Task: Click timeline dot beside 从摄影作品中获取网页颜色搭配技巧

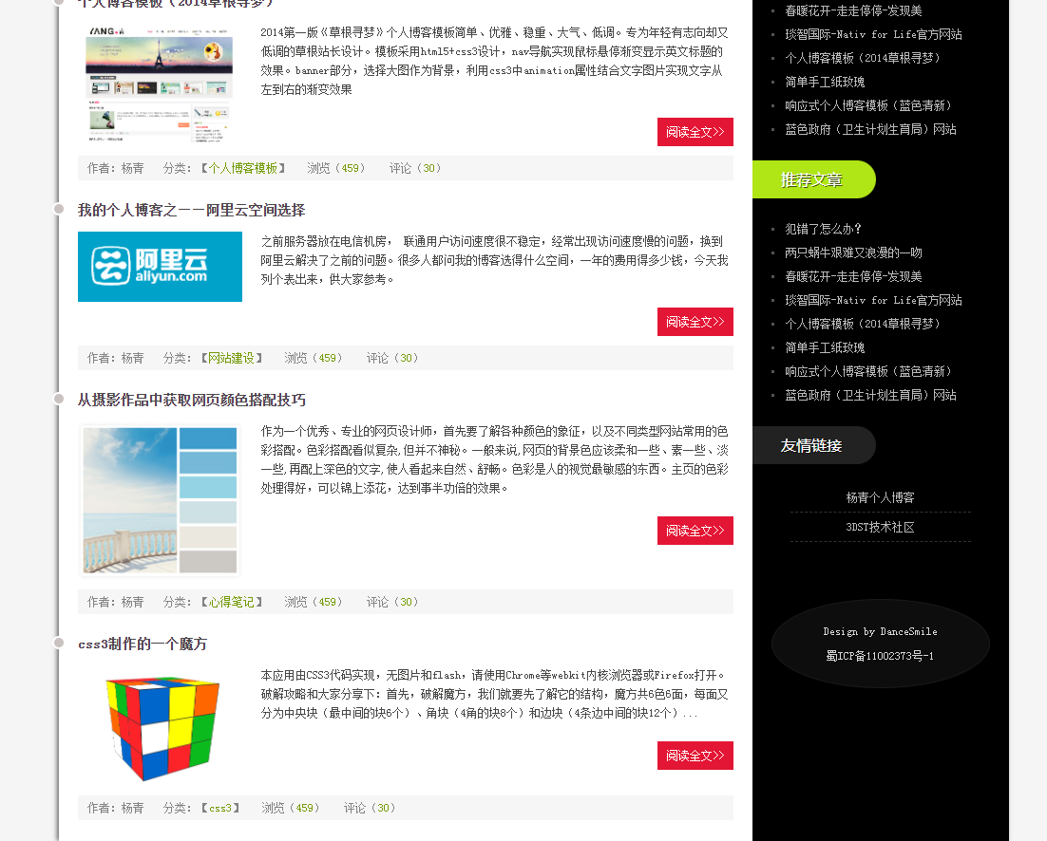Action: click(59, 399)
